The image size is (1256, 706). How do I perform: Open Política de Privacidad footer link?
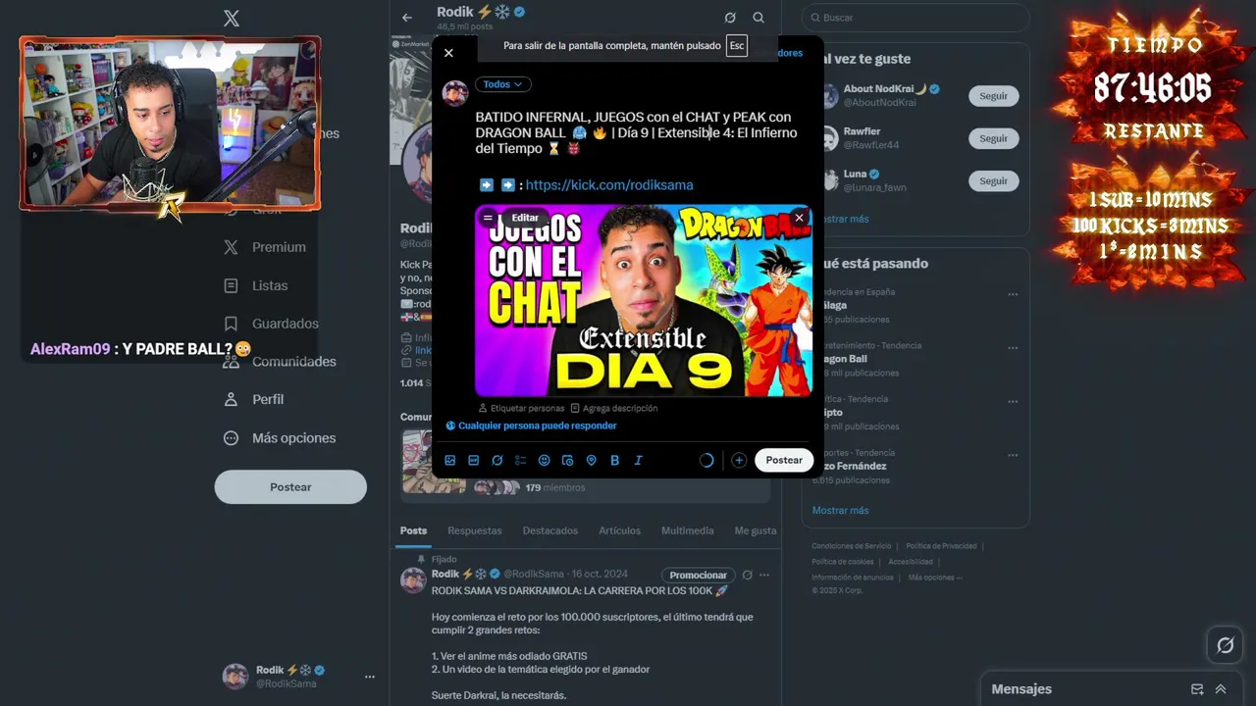click(941, 546)
